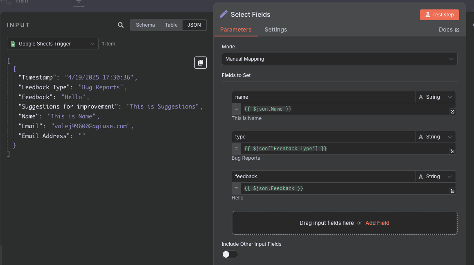This screenshot has height=265, width=474.
Task: Click the Add Field link
Action: click(x=377, y=223)
